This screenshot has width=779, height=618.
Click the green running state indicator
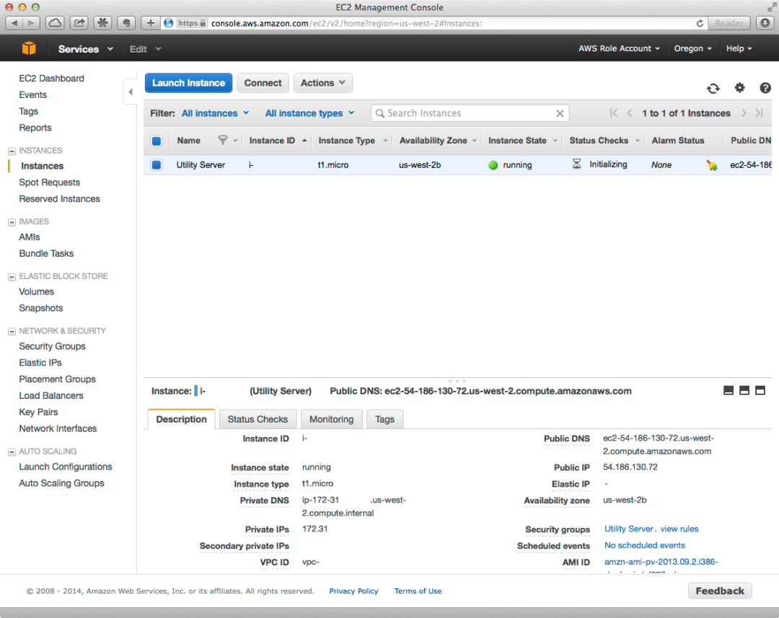(493, 165)
